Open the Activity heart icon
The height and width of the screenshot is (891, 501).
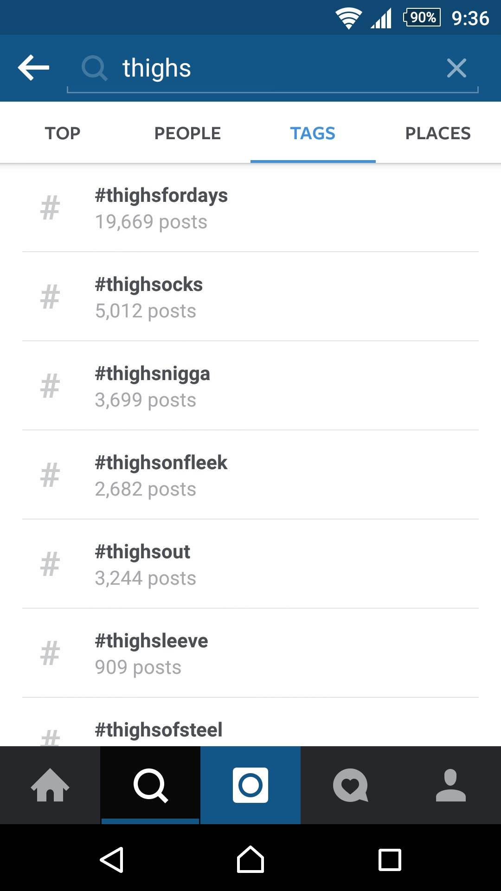pos(351,785)
